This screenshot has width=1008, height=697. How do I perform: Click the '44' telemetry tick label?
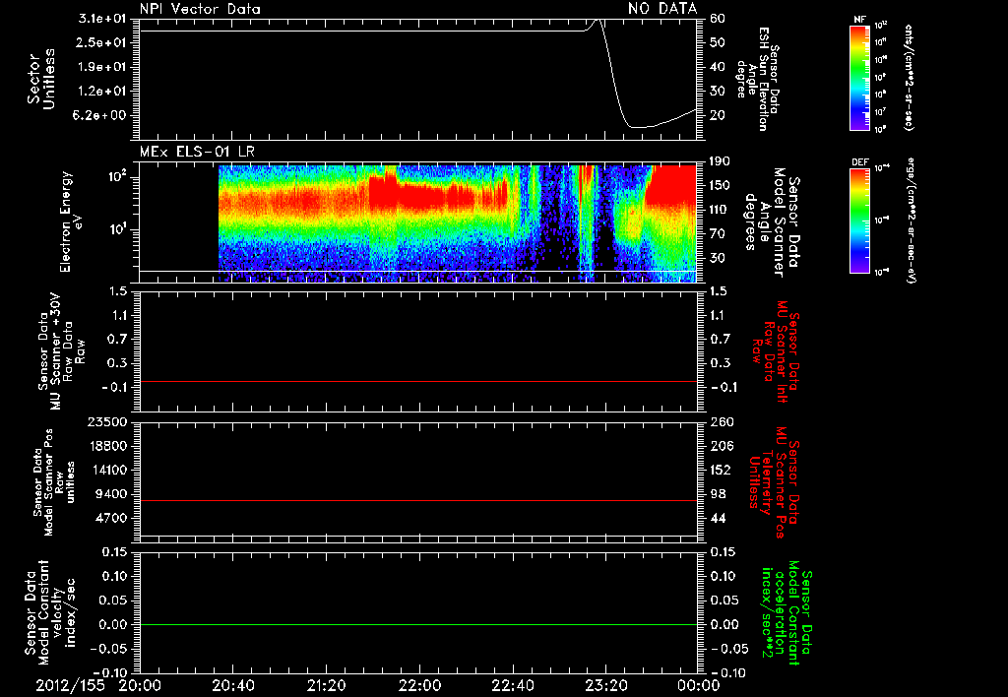click(x=718, y=518)
